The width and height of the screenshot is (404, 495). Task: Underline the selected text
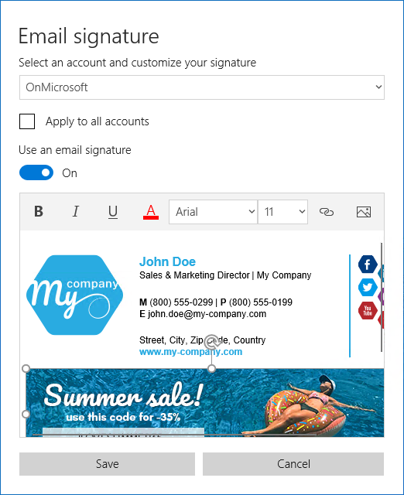(x=113, y=211)
